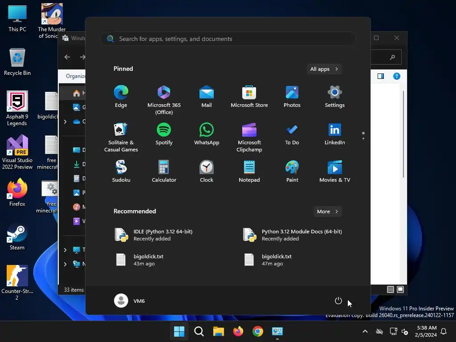This screenshot has height=342, width=456.
Task: Switch Explorer to large icons view
Action: click(400, 289)
